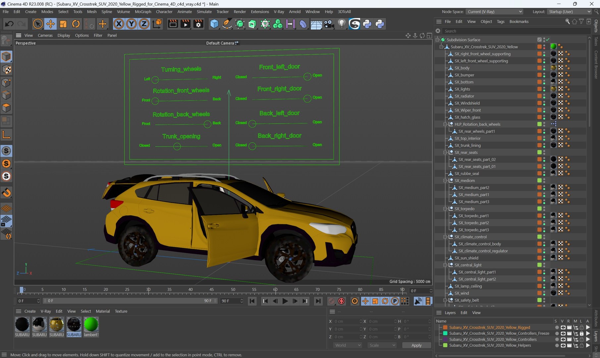Select Edges mode in left toolbar
The image size is (600, 358).
pos(6,95)
